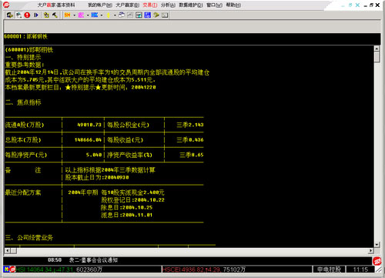
Task: Click the 中电控股 status bar button
Action: pos(329,270)
